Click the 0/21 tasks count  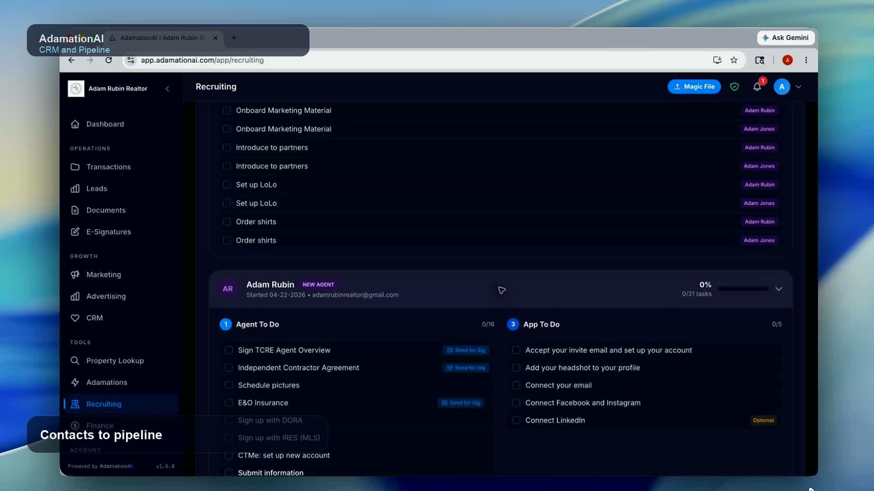pyautogui.click(x=696, y=294)
